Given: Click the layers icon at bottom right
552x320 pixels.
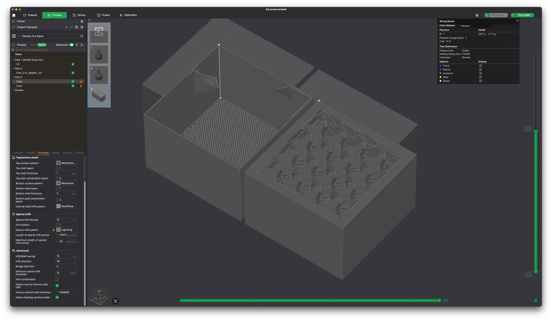Looking at the screenshot, I should (x=536, y=301).
